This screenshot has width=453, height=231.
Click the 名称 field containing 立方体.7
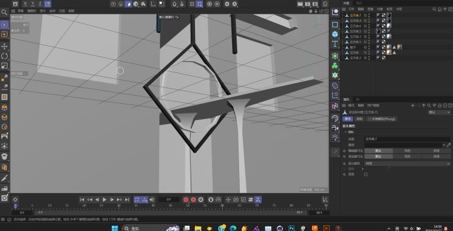pyautogui.click(x=407, y=139)
